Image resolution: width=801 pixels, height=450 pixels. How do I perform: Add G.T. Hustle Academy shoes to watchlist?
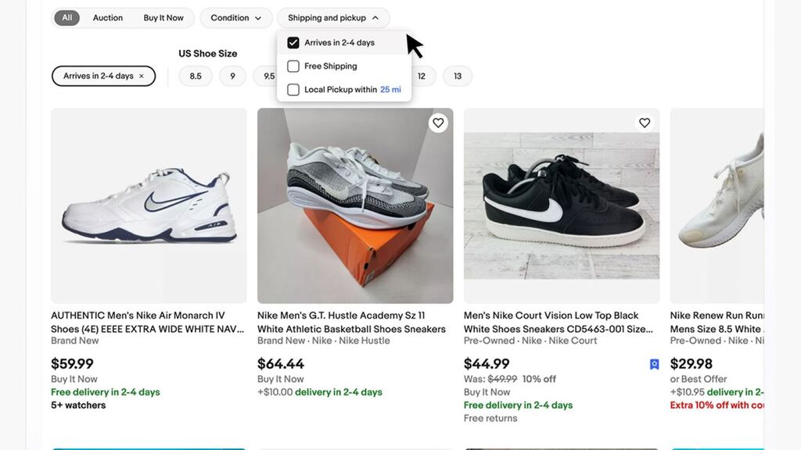click(x=438, y=123)
